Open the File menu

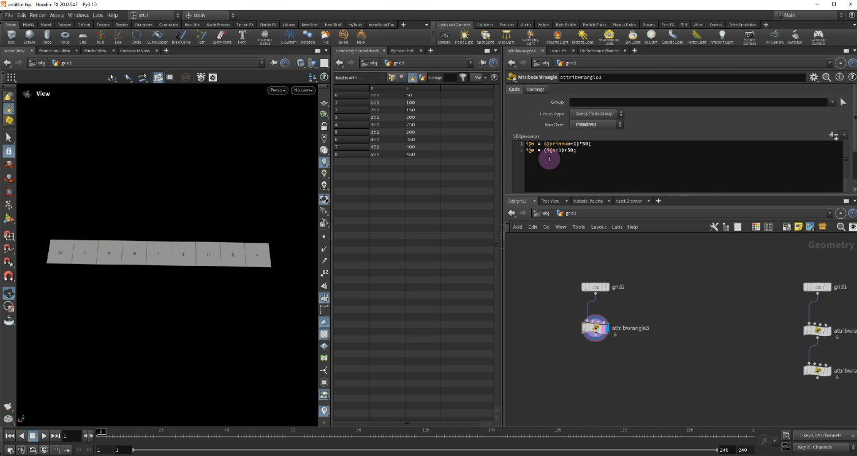point(9,15)
